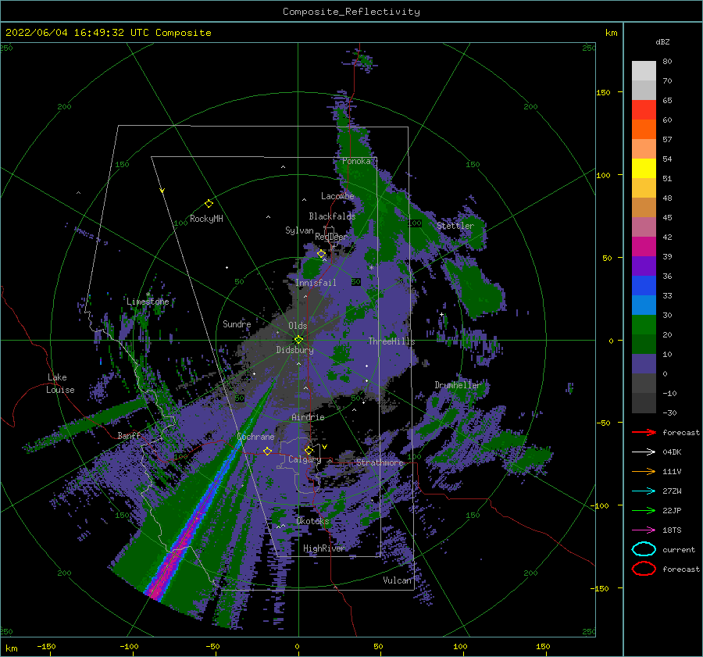Select the Lacombe city label

[x=337, y=196]
